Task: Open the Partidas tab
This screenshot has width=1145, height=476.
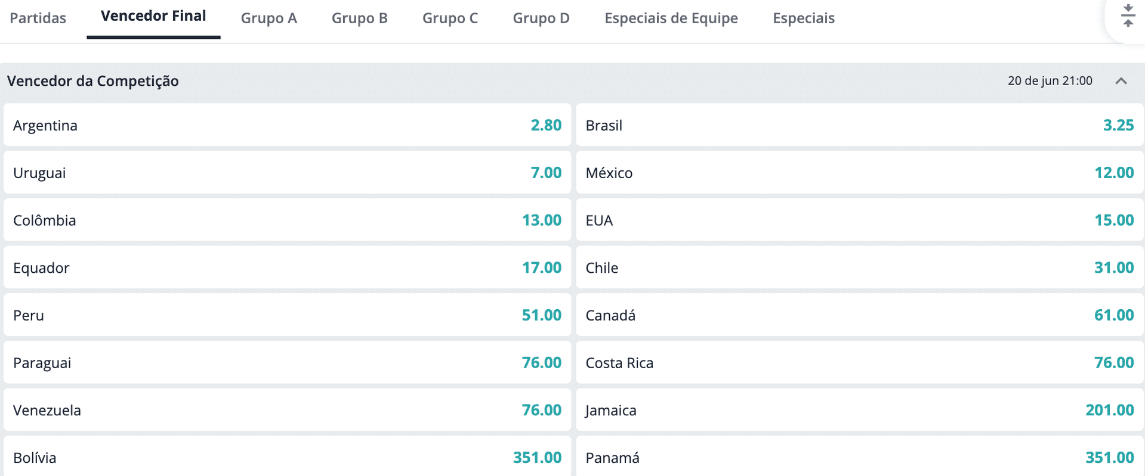Action: [x=38, y=18]
